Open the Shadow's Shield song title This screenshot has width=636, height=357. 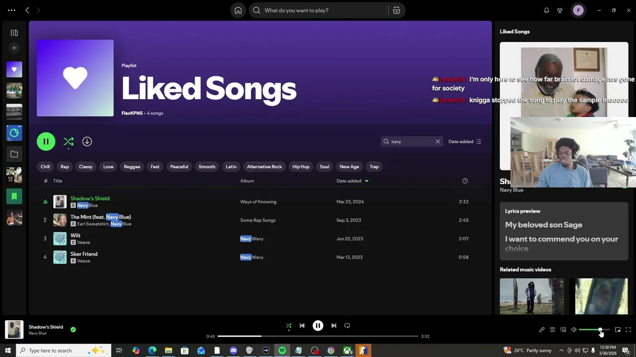click(90, 198)
